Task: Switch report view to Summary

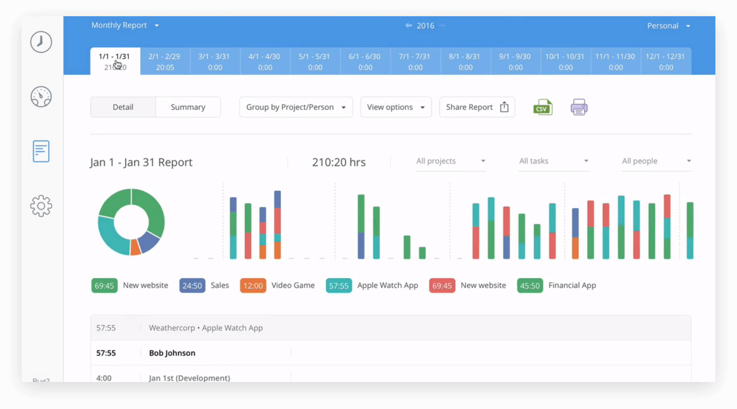Action: [188, 107]
